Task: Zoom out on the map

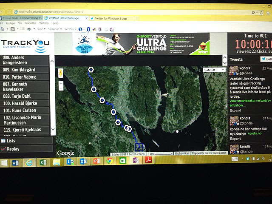Action: [x=61, y=88]
